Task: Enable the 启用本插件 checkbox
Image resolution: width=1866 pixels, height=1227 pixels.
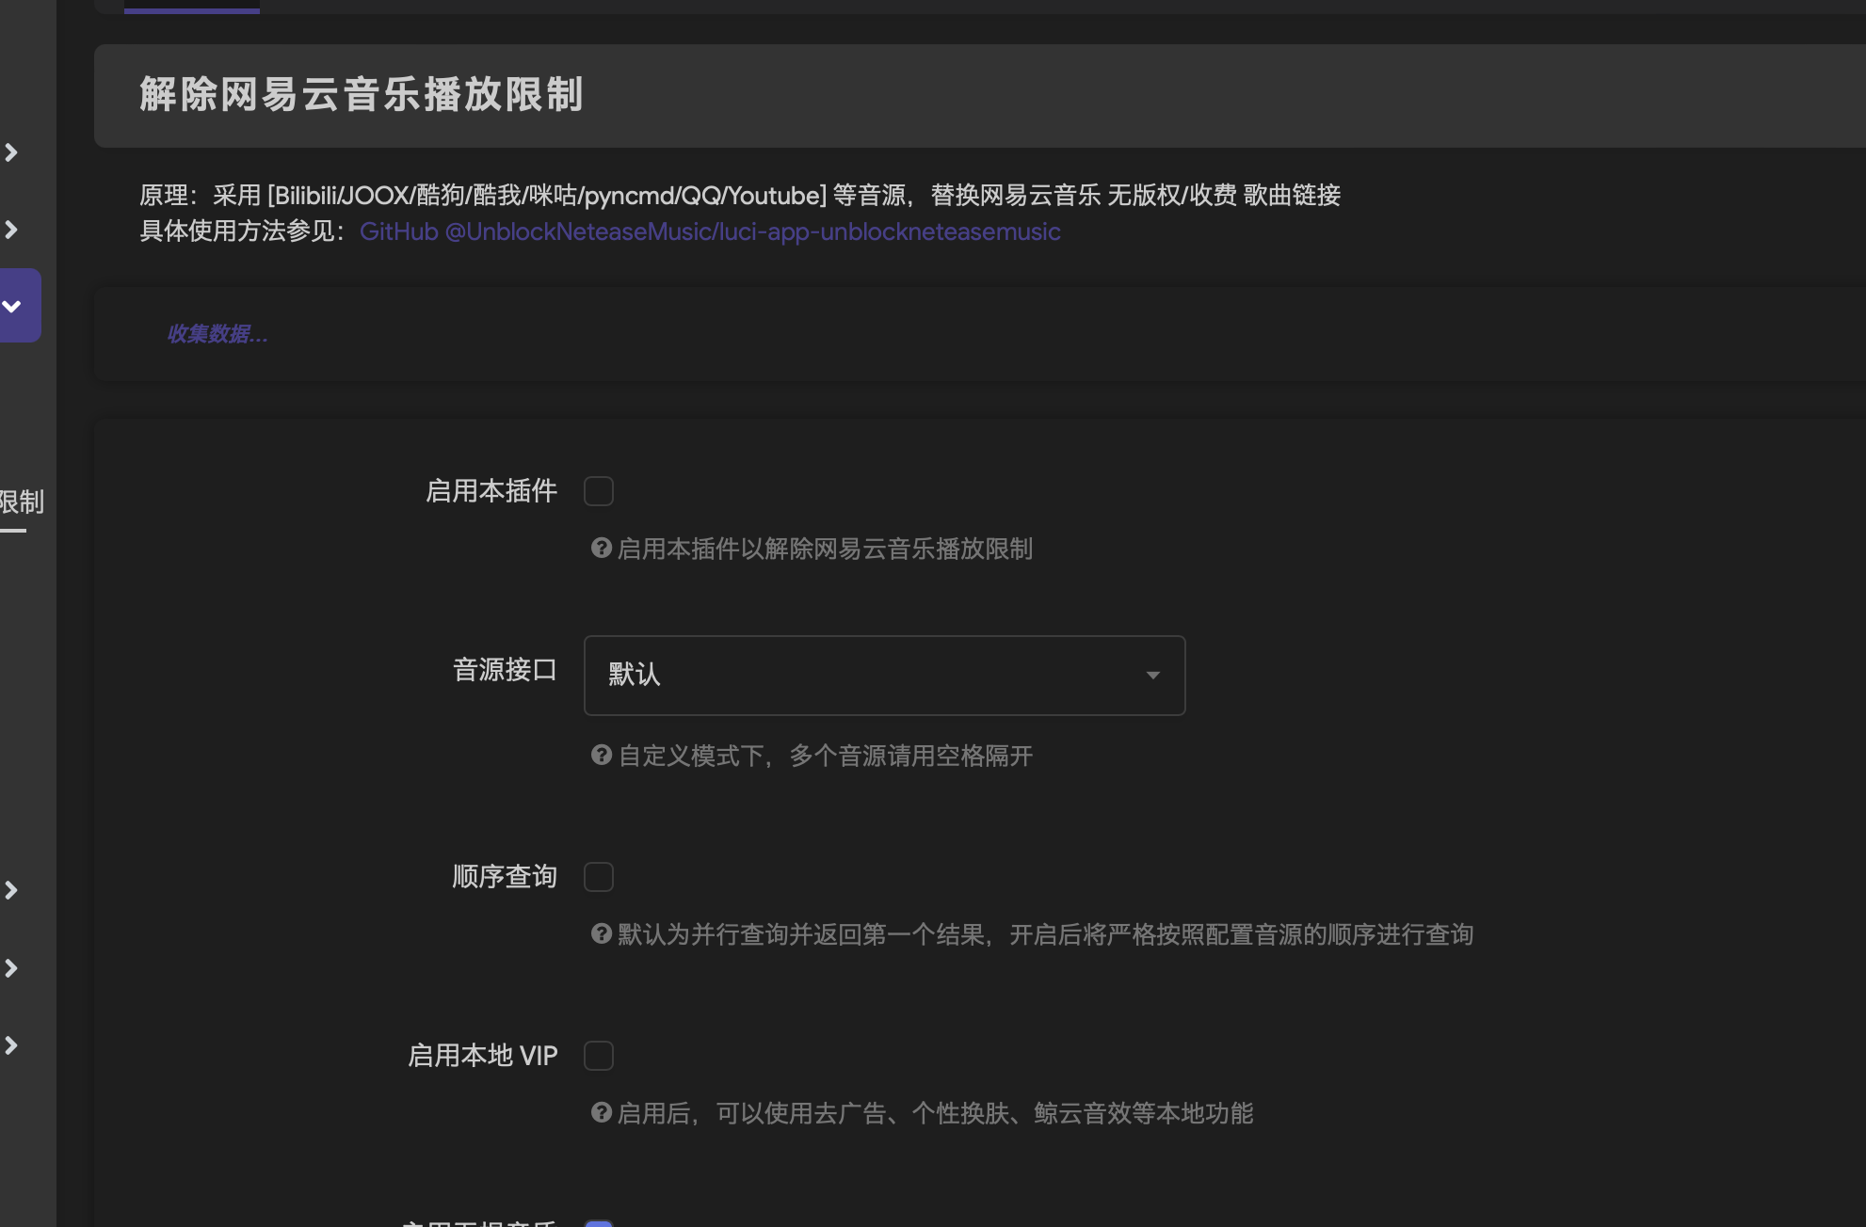Action: click(599, 490)
